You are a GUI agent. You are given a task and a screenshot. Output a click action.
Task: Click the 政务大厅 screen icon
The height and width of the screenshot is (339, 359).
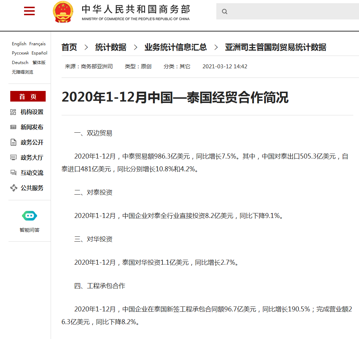[13, 157]
